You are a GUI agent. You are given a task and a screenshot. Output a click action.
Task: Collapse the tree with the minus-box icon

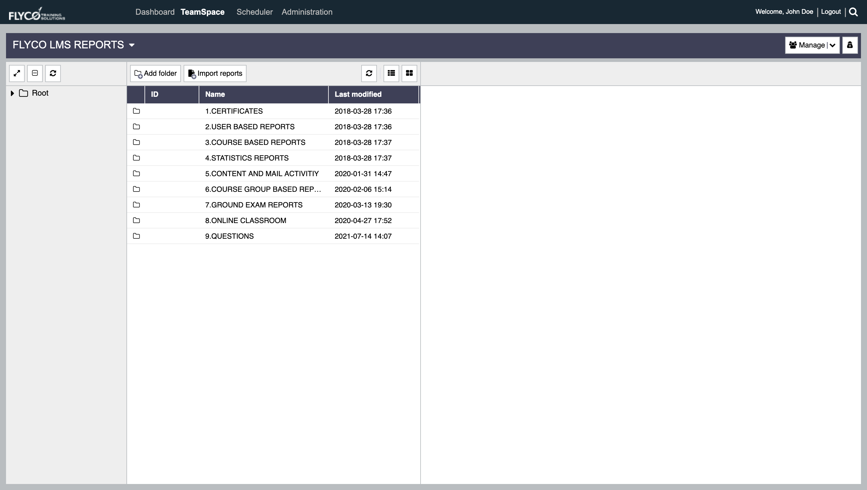[35, 73]
